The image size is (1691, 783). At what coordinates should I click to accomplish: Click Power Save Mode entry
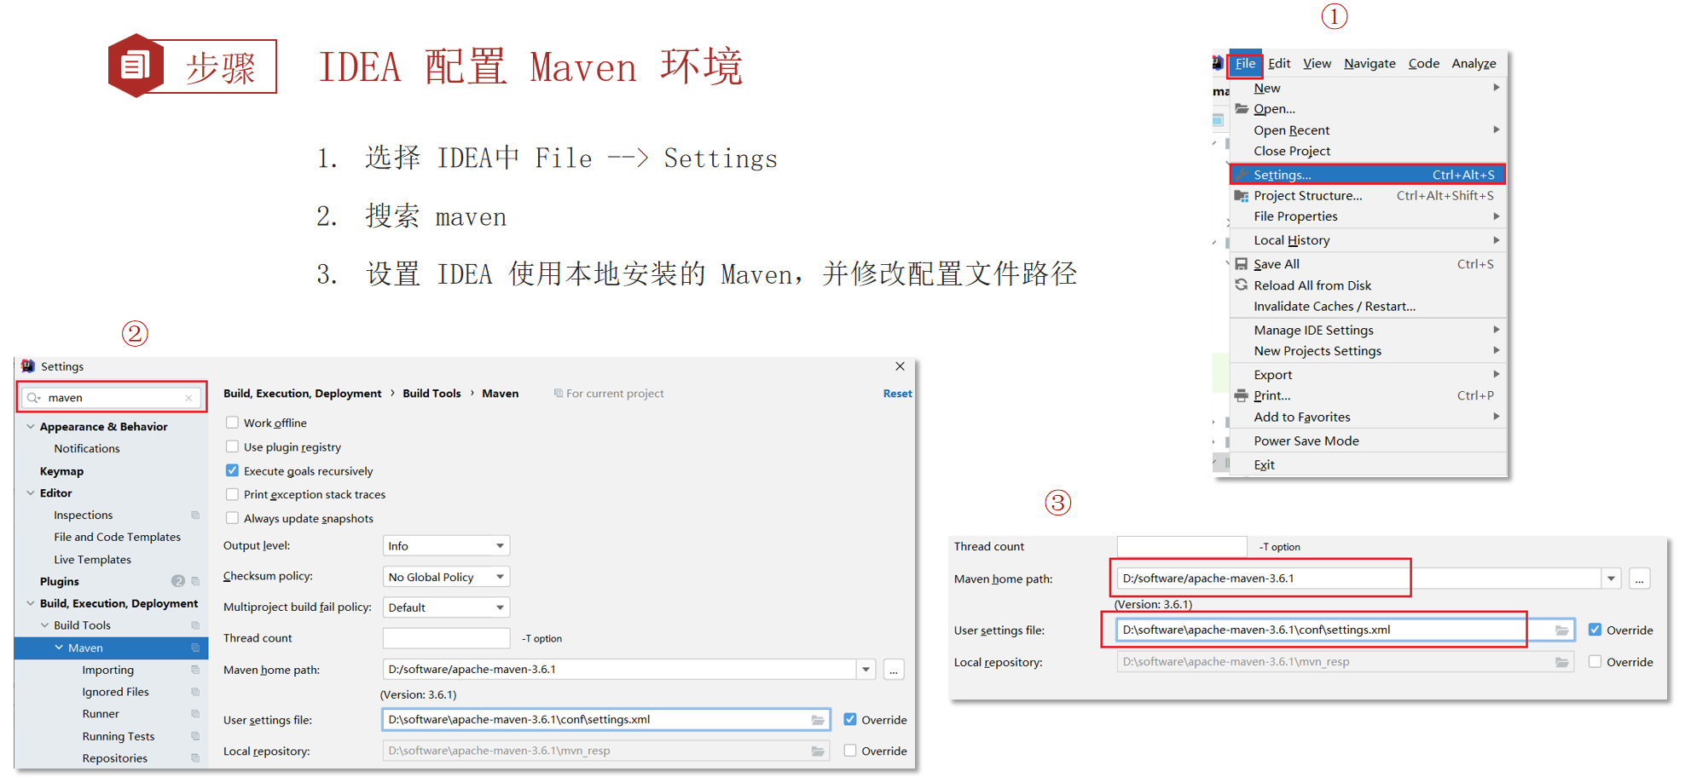tap(1368, 441)
